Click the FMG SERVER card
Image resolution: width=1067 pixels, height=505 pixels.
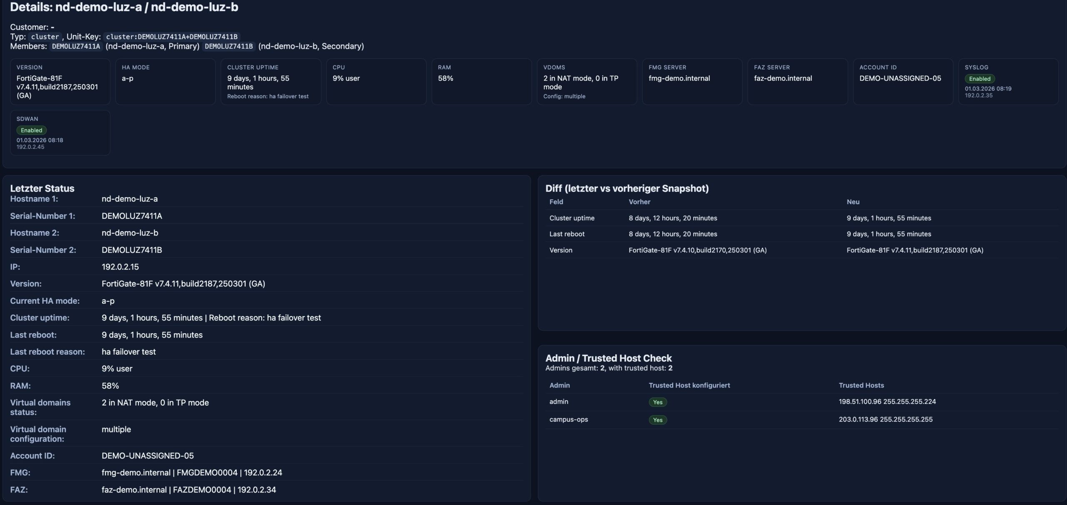point(692,82)
